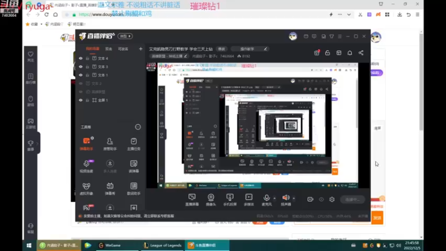The width and height of the screenshot is (446, 251).
Task: Open the PK tool in toolbox
Action: [88, 207]
